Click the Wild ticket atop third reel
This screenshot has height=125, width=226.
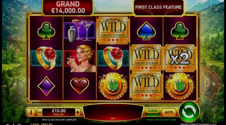click(113, 30)
